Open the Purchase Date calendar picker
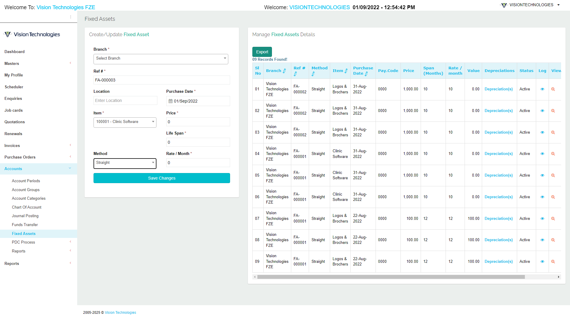The height and width of the screenshot is (320, 570). 170,101
